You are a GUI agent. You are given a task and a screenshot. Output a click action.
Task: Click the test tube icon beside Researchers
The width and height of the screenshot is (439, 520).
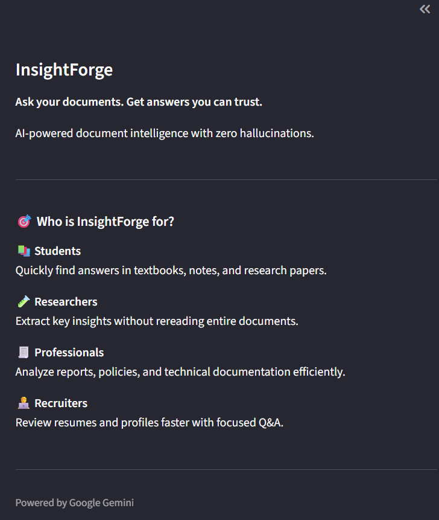pyautogui.click(x=24, y=302)
